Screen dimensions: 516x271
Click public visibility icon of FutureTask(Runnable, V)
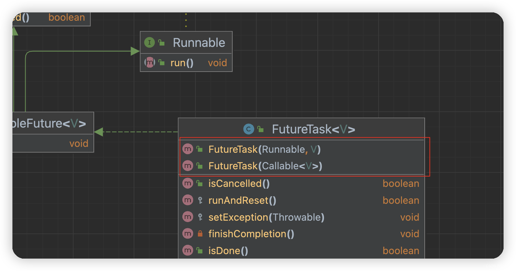[199, 149]
